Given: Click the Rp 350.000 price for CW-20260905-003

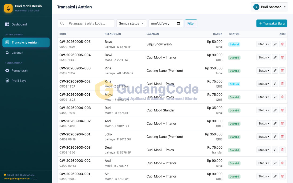Looking at the screenshot, I should tap(214, 68).
